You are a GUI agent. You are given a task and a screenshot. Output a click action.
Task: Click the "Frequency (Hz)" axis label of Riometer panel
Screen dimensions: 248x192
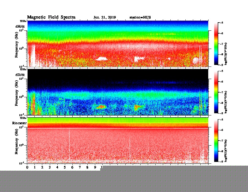(16, 141)
